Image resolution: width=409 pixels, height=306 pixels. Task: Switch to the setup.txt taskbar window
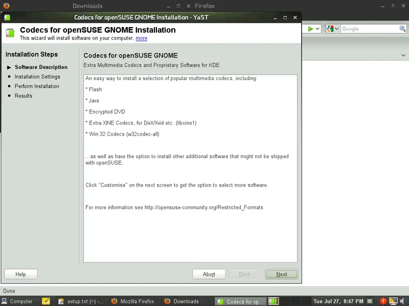pos(81,301)
